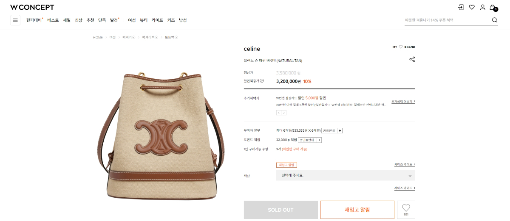510x221 pixels.
Task: Open the color selection dropdown
Action: pyautogui.click(x=346, y=175)
